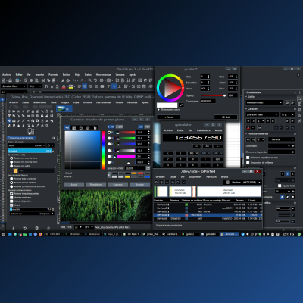
Task: Click 'Ayuda' button in GIMP color dialog
Action: pyautogui.click(x=74, y=185)
